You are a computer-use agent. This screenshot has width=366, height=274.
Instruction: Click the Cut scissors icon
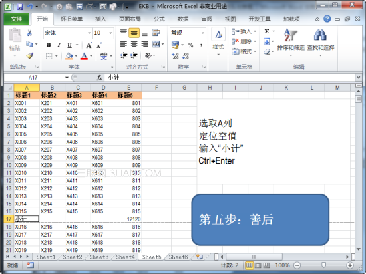point(29,33)
